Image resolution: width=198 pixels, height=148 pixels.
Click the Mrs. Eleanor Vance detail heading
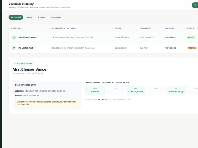(30, 69)
